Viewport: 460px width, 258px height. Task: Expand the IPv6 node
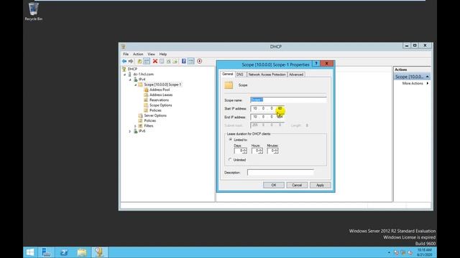tap(130, 131)
